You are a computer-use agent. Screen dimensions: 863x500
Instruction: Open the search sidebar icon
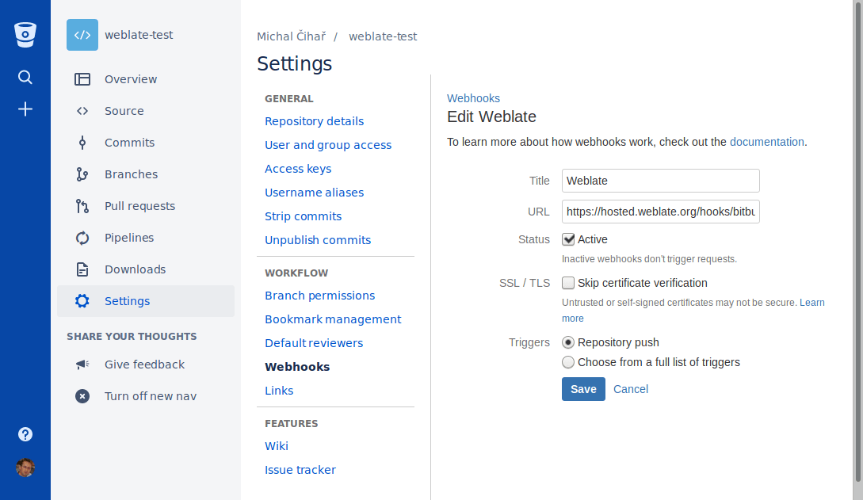(25, 77)
